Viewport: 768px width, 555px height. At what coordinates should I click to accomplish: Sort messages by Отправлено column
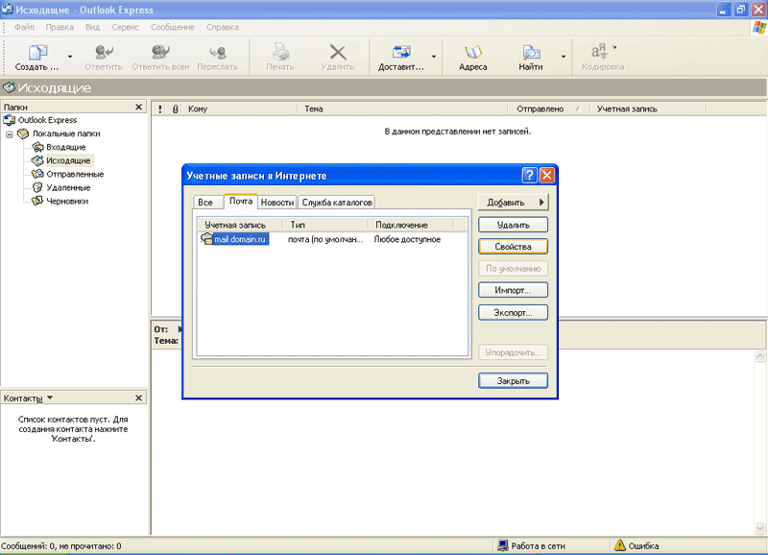click(549, 109)
